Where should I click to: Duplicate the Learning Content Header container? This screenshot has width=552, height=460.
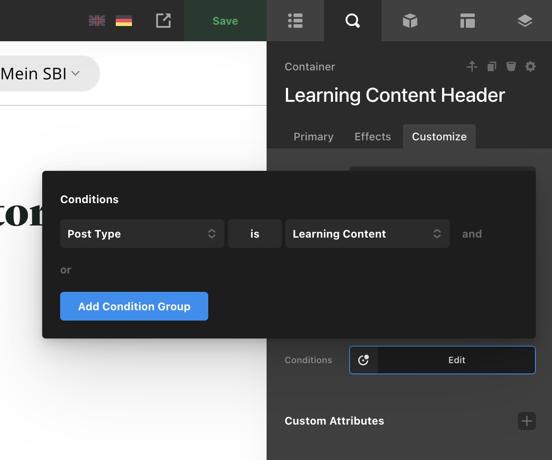coord(492,67)
